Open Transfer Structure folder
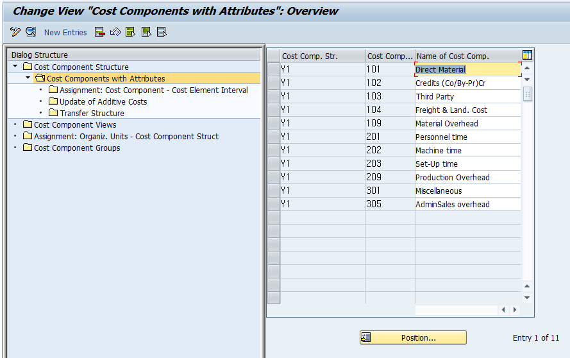Image resolution: width=570 pixels, height=358 pixels. 87,114
